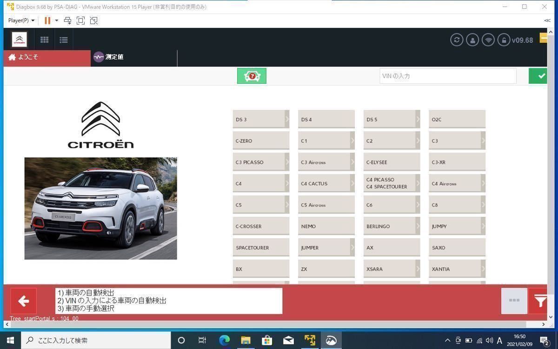Expand the C4 Aircross model arrow
Viewport: 558px width, 349px height.
[483, 184]
